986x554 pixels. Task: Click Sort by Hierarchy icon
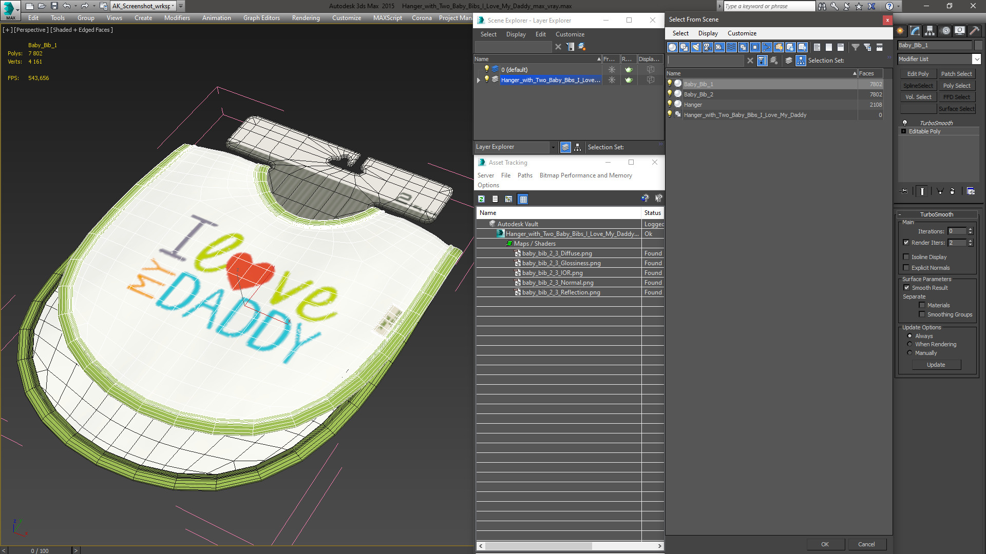(801, 61)
